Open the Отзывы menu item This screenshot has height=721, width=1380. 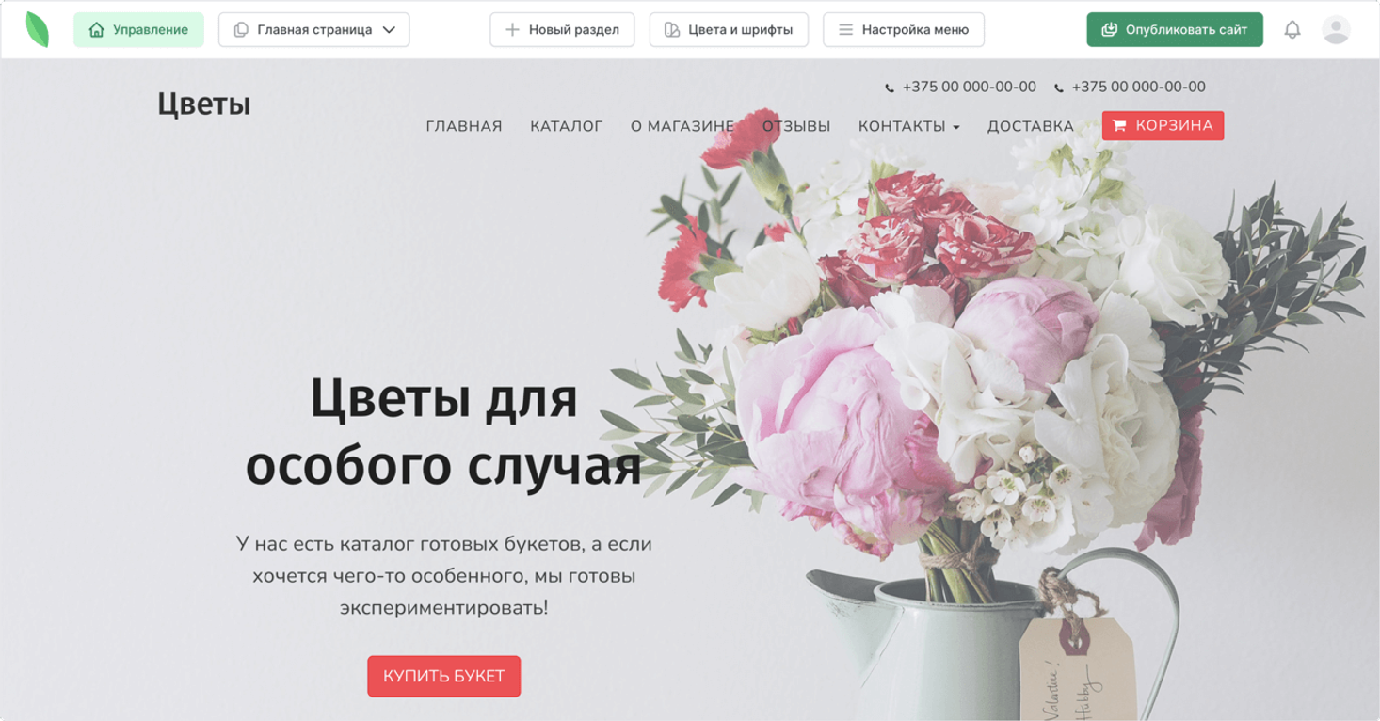(x=796, y=126)
